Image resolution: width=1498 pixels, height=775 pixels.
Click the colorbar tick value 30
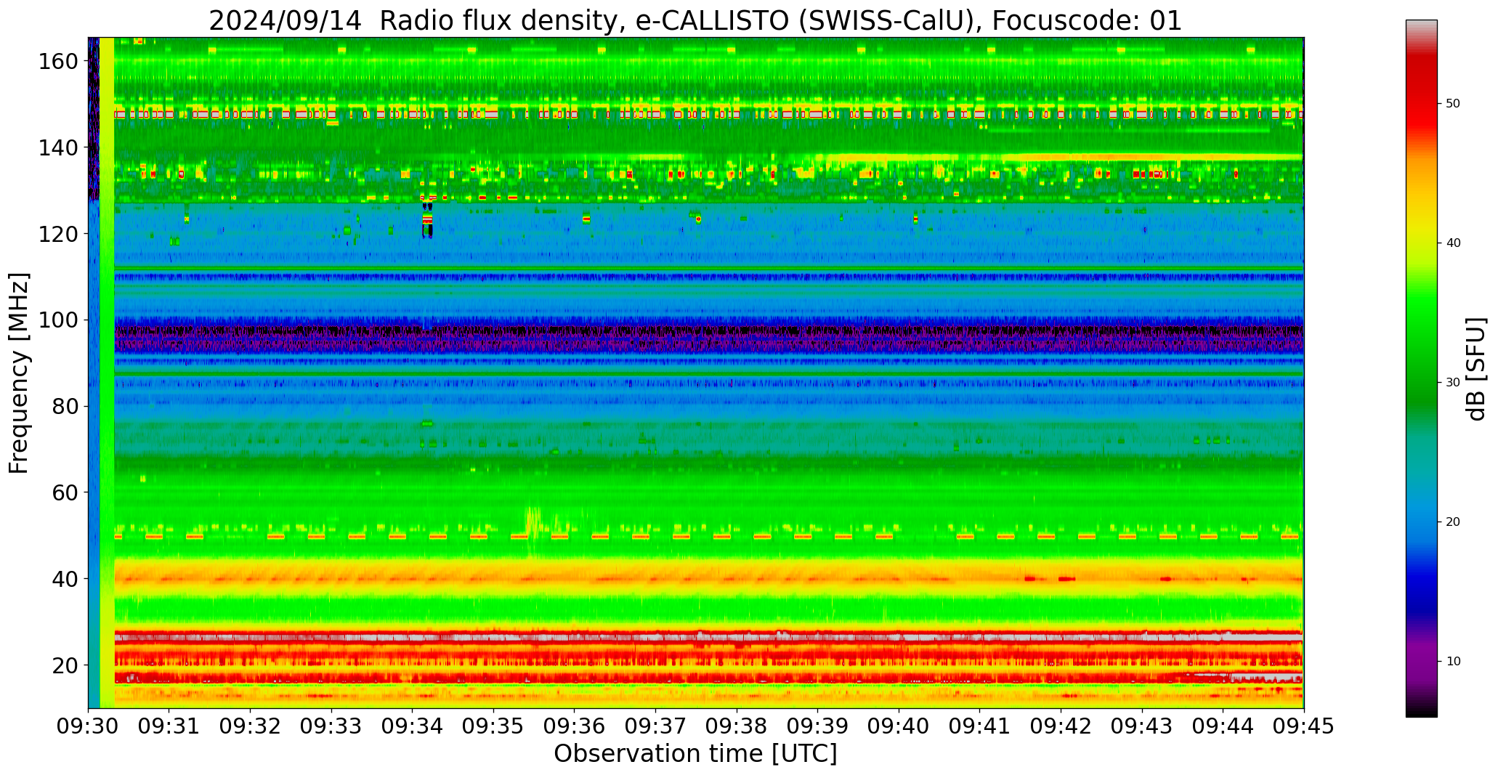(1453, 383)
